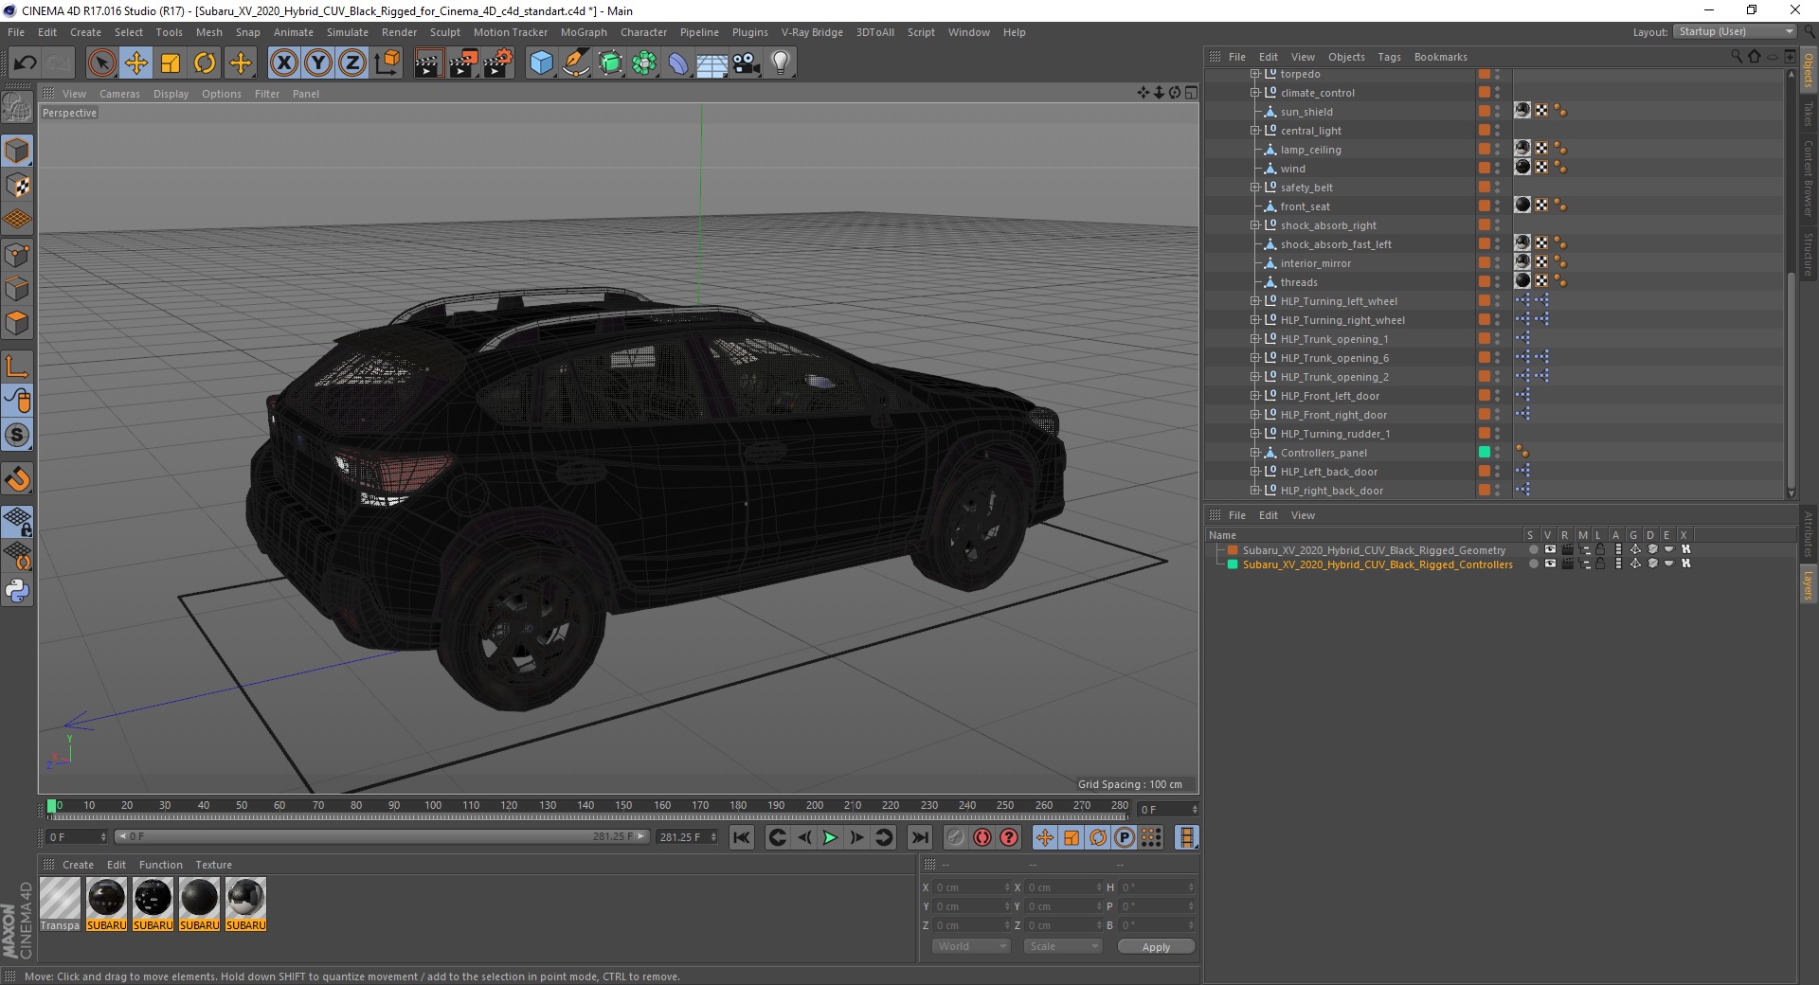Open the Character menu

644,32
